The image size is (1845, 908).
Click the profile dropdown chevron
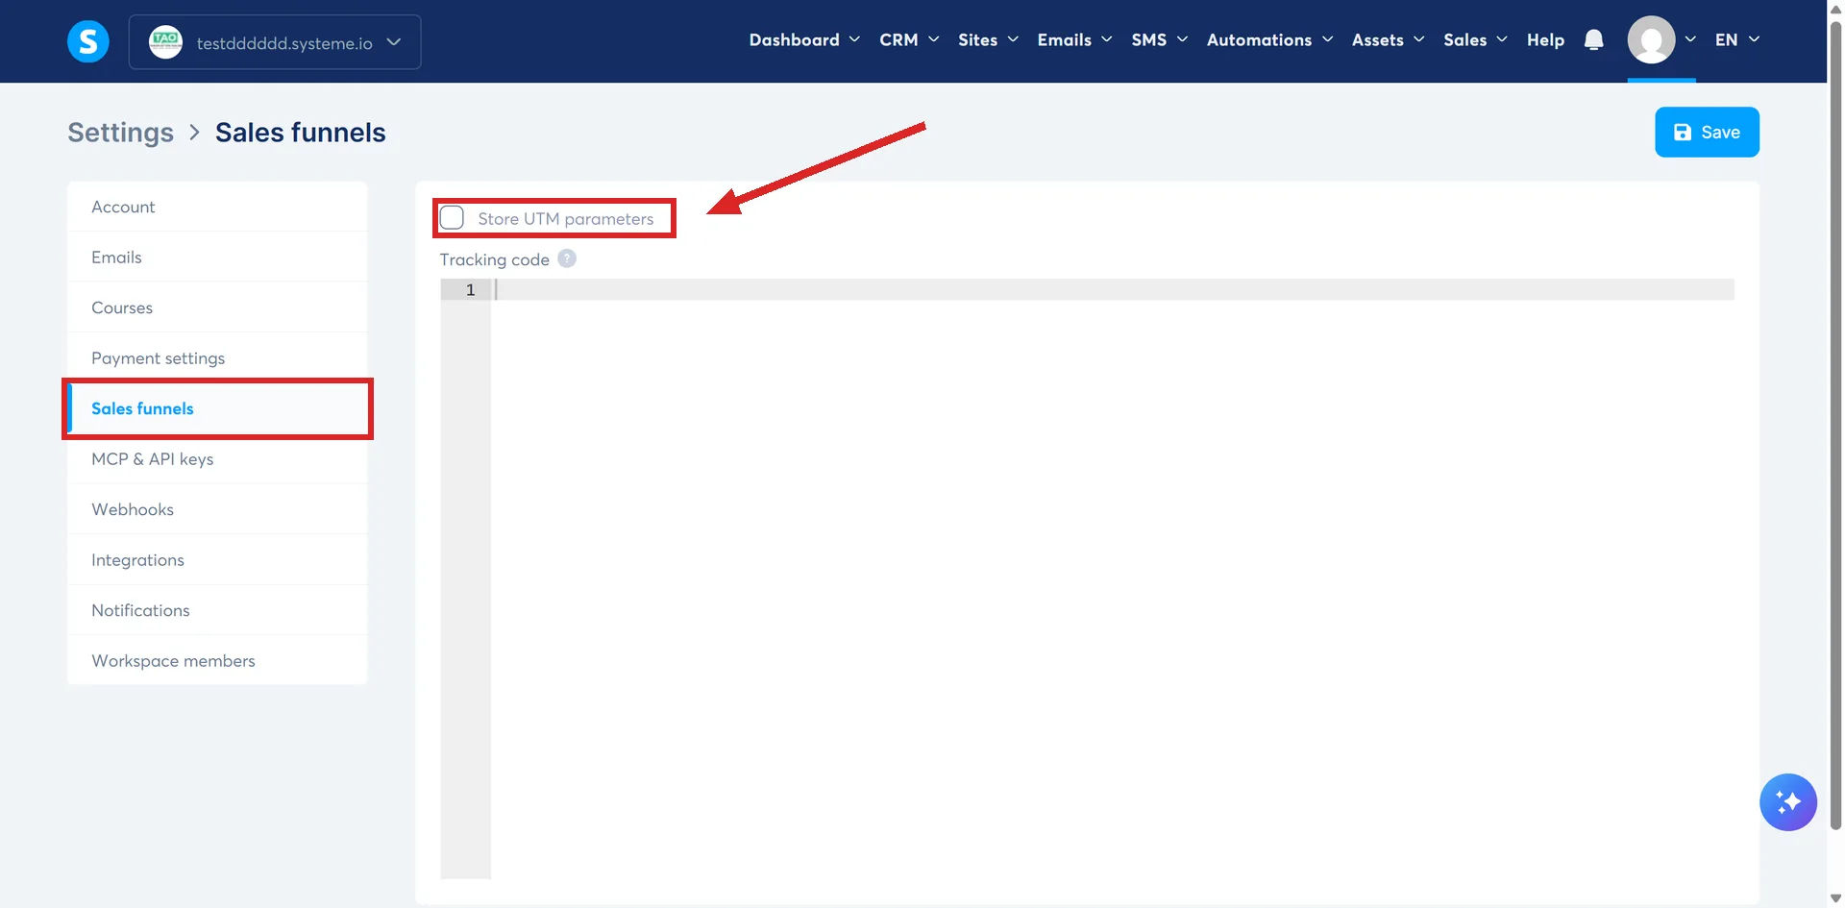coord(1690,39)
